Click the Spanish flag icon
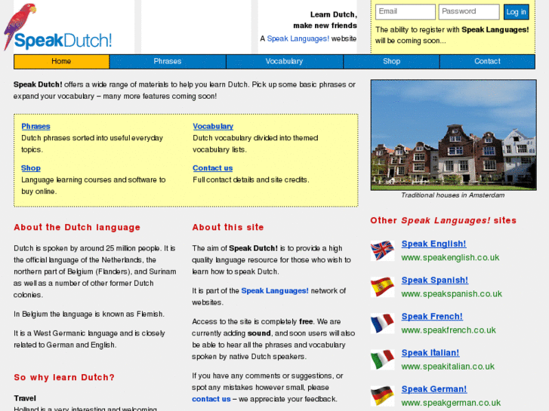This screenshot has width=549, height=411. 382,287
